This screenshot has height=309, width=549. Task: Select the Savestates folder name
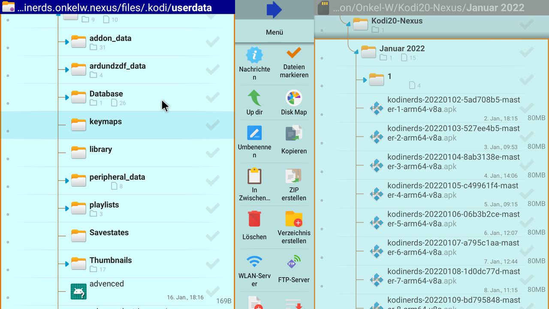pos(109,233)
